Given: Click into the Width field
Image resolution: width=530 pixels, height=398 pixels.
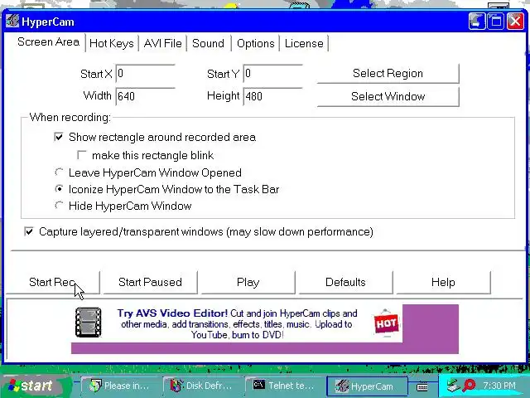Looking at the screenshot, I should pyautogui.click(x=146, y=96).
